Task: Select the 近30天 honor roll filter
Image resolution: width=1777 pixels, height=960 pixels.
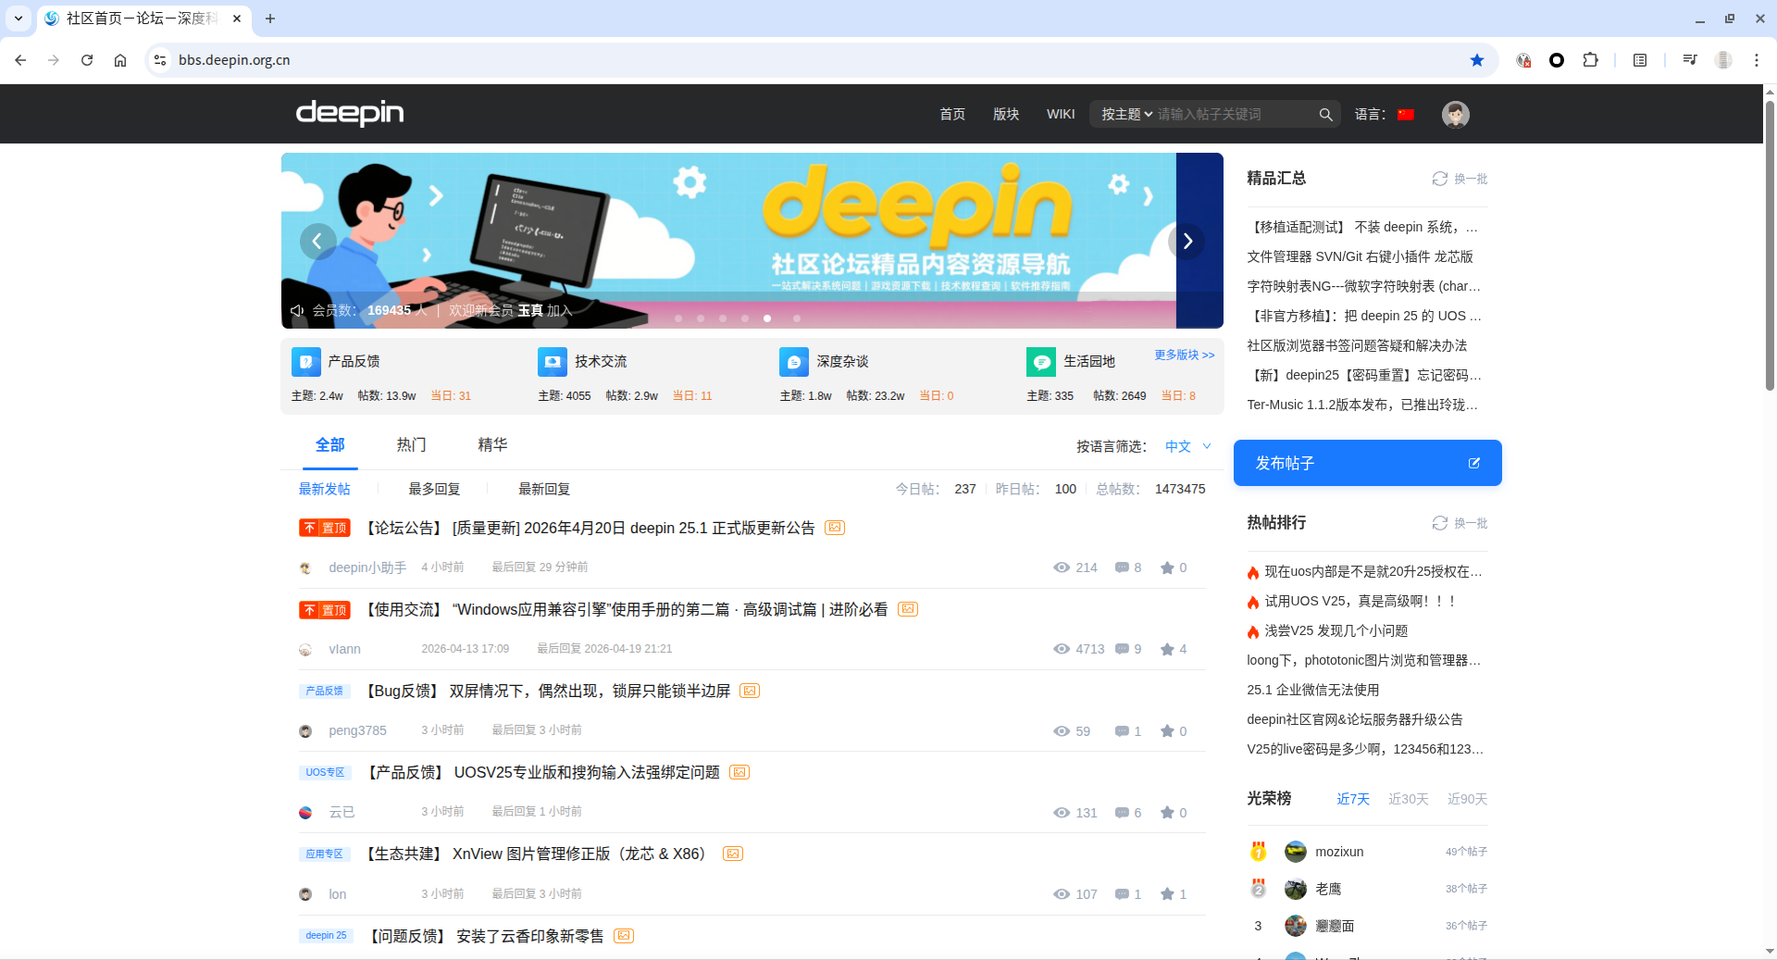Action: [x=1408, y=798]
